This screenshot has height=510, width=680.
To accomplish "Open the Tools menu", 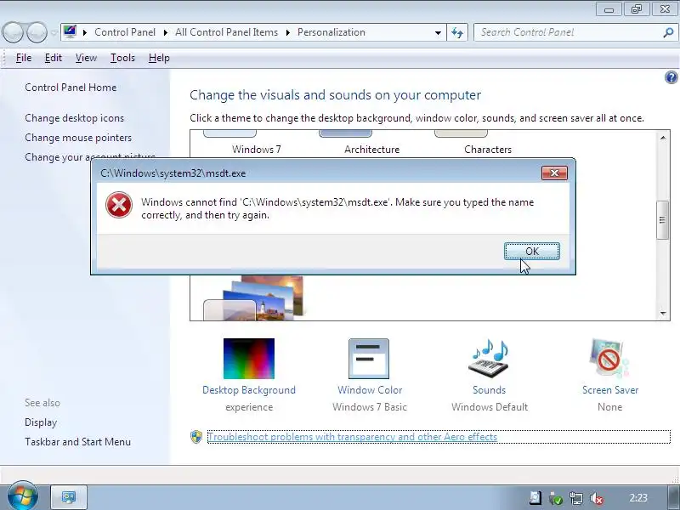I will 122,58.
